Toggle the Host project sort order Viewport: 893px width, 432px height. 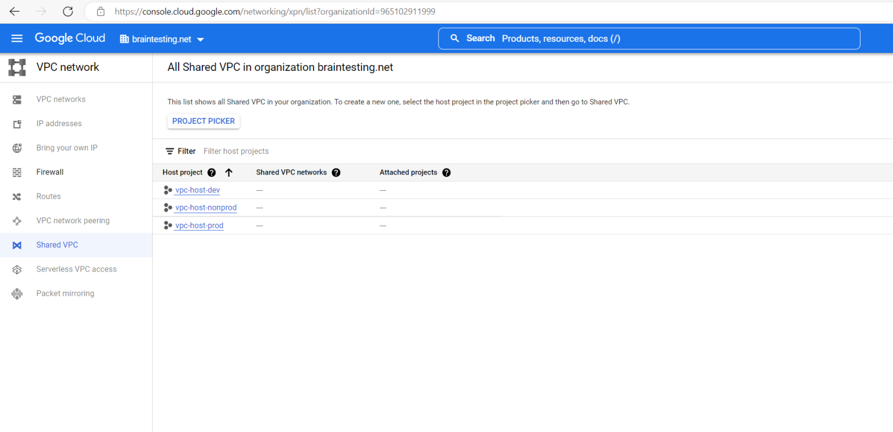pyautogui.click(x=229, y=172)
